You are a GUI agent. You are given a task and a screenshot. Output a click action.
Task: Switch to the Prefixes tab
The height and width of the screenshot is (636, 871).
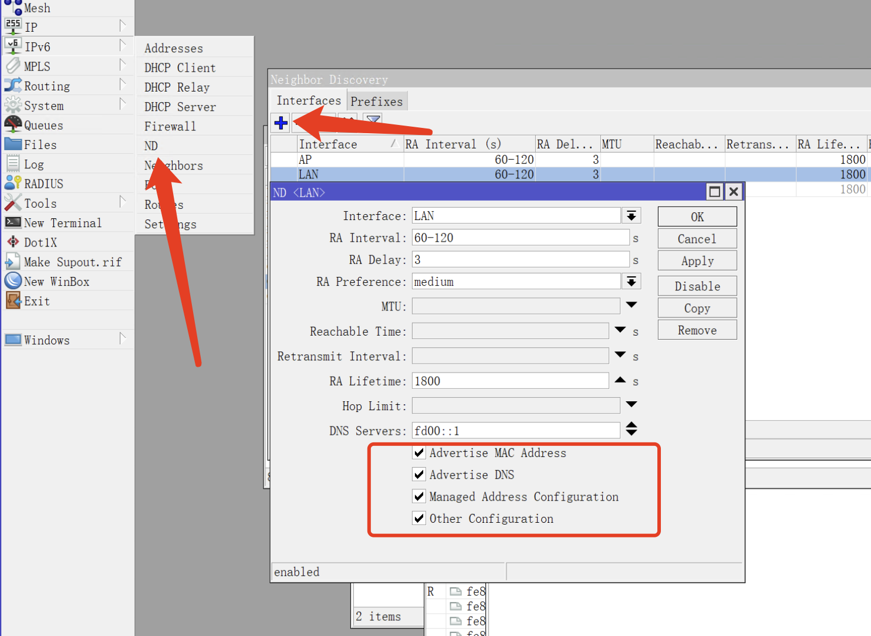[x=376, y=102]
